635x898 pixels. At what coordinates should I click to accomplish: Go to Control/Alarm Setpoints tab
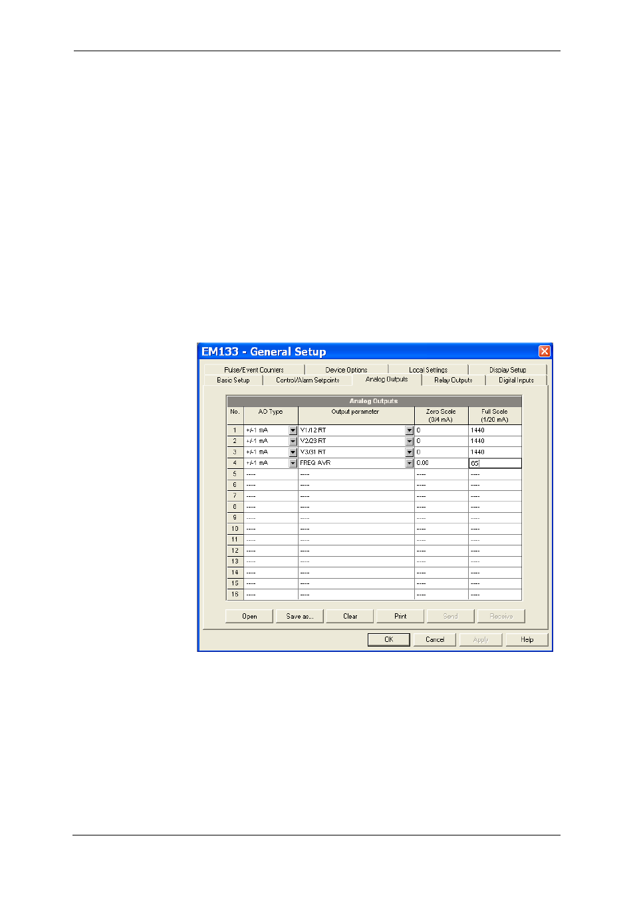[x=307, y=380]
